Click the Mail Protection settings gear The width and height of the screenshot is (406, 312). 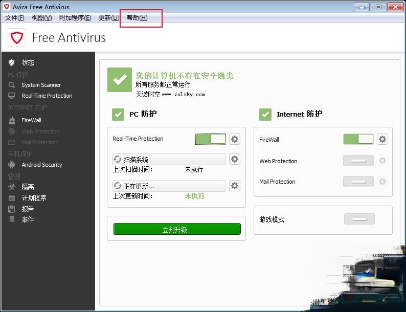[382, 182]
